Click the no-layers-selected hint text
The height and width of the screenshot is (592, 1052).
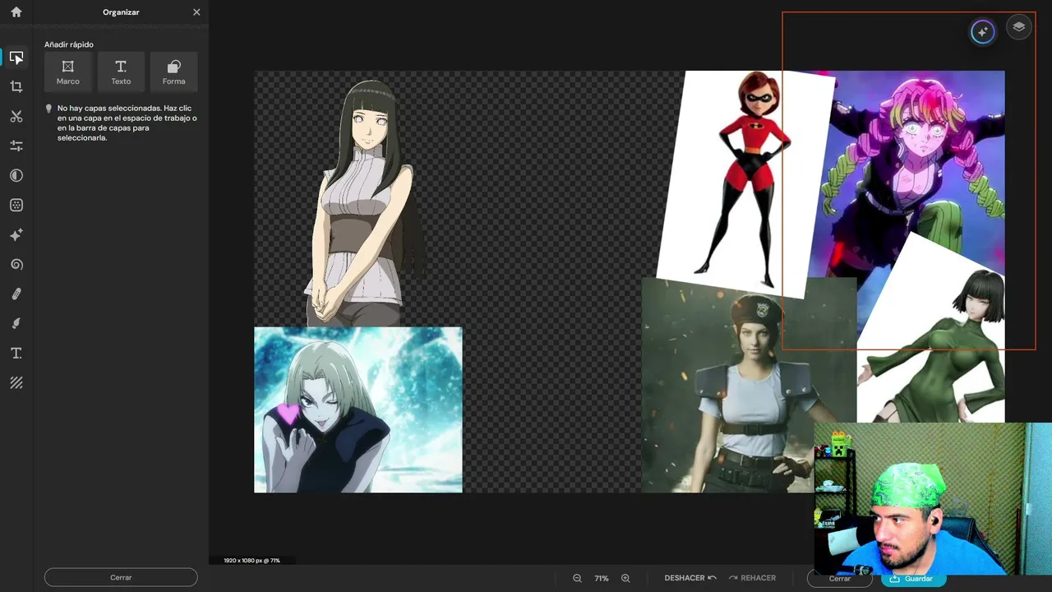click(127, 123)
